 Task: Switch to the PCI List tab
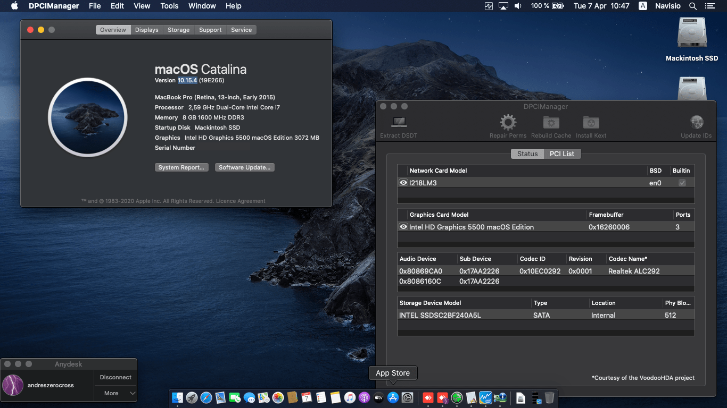tap(563, 154)
